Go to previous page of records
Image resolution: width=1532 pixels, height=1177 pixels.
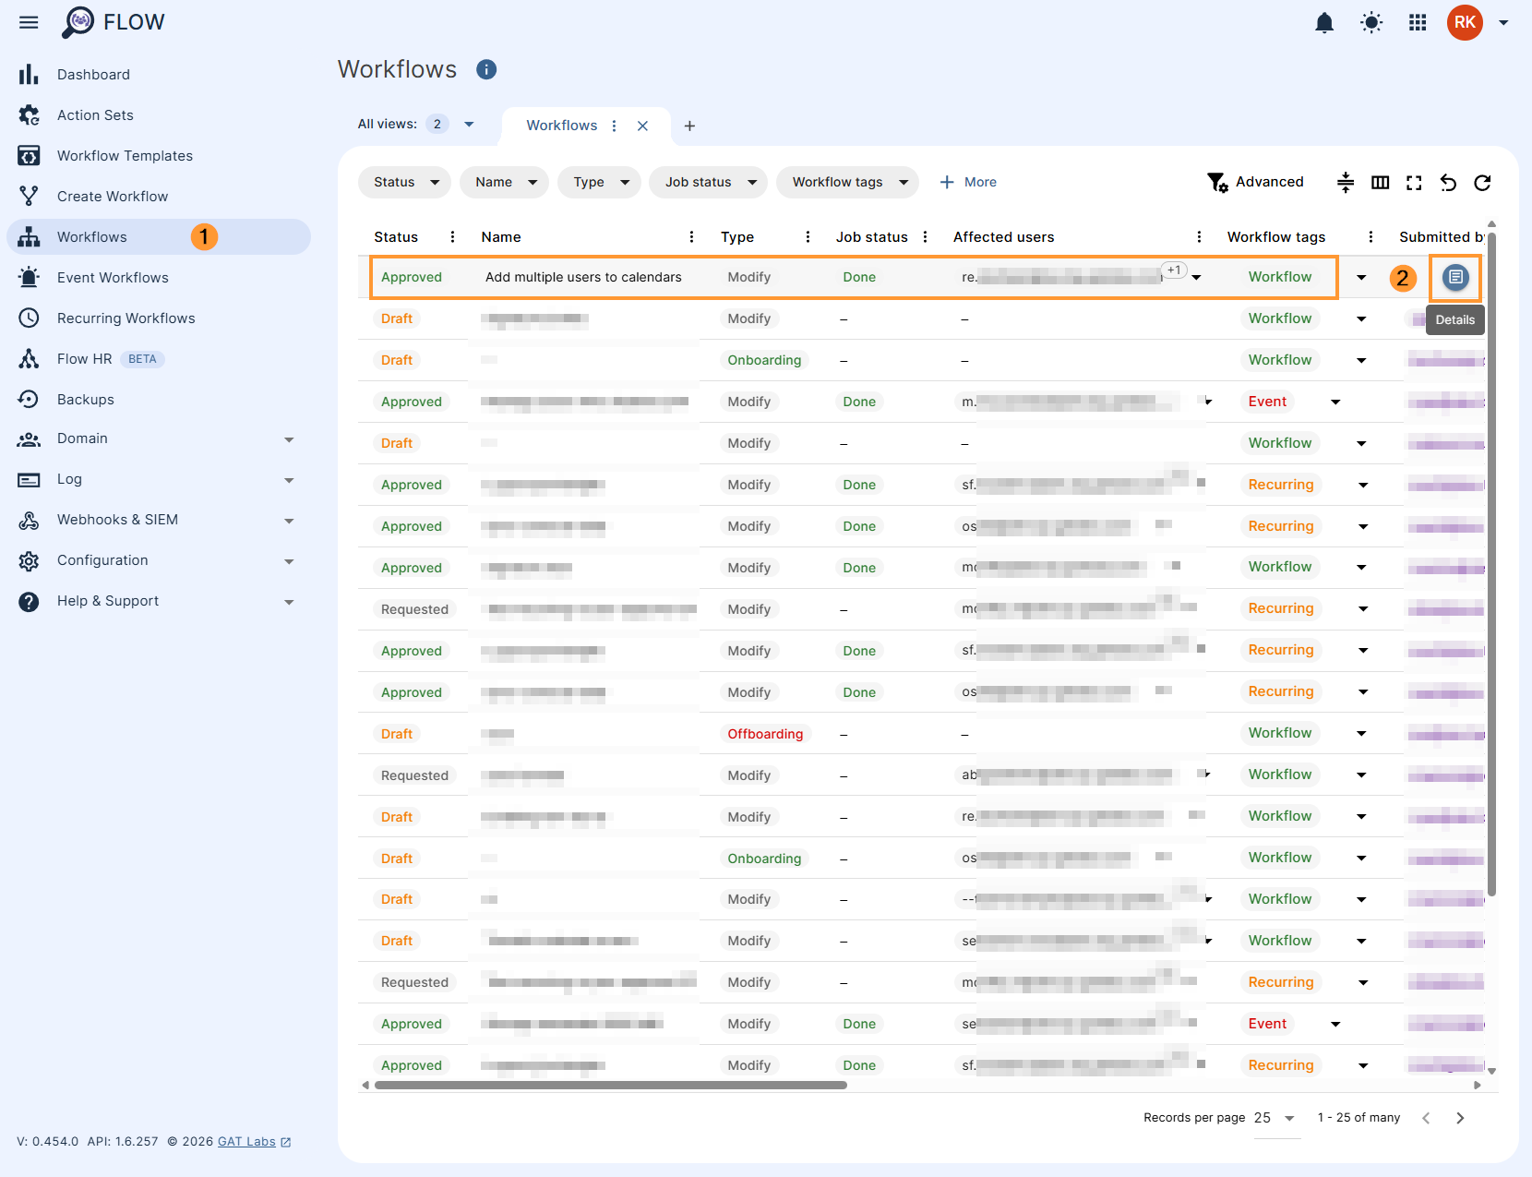tap(1426, 1118)
